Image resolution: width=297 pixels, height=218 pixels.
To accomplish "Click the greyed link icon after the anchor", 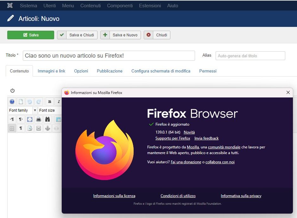I will point(56,128).
